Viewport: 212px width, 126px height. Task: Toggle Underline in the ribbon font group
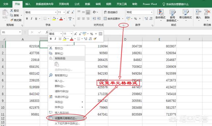tap(36, 19)
